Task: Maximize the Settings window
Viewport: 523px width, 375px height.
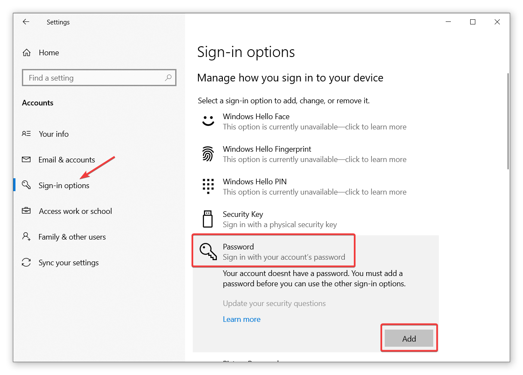Action: (473, 22)
